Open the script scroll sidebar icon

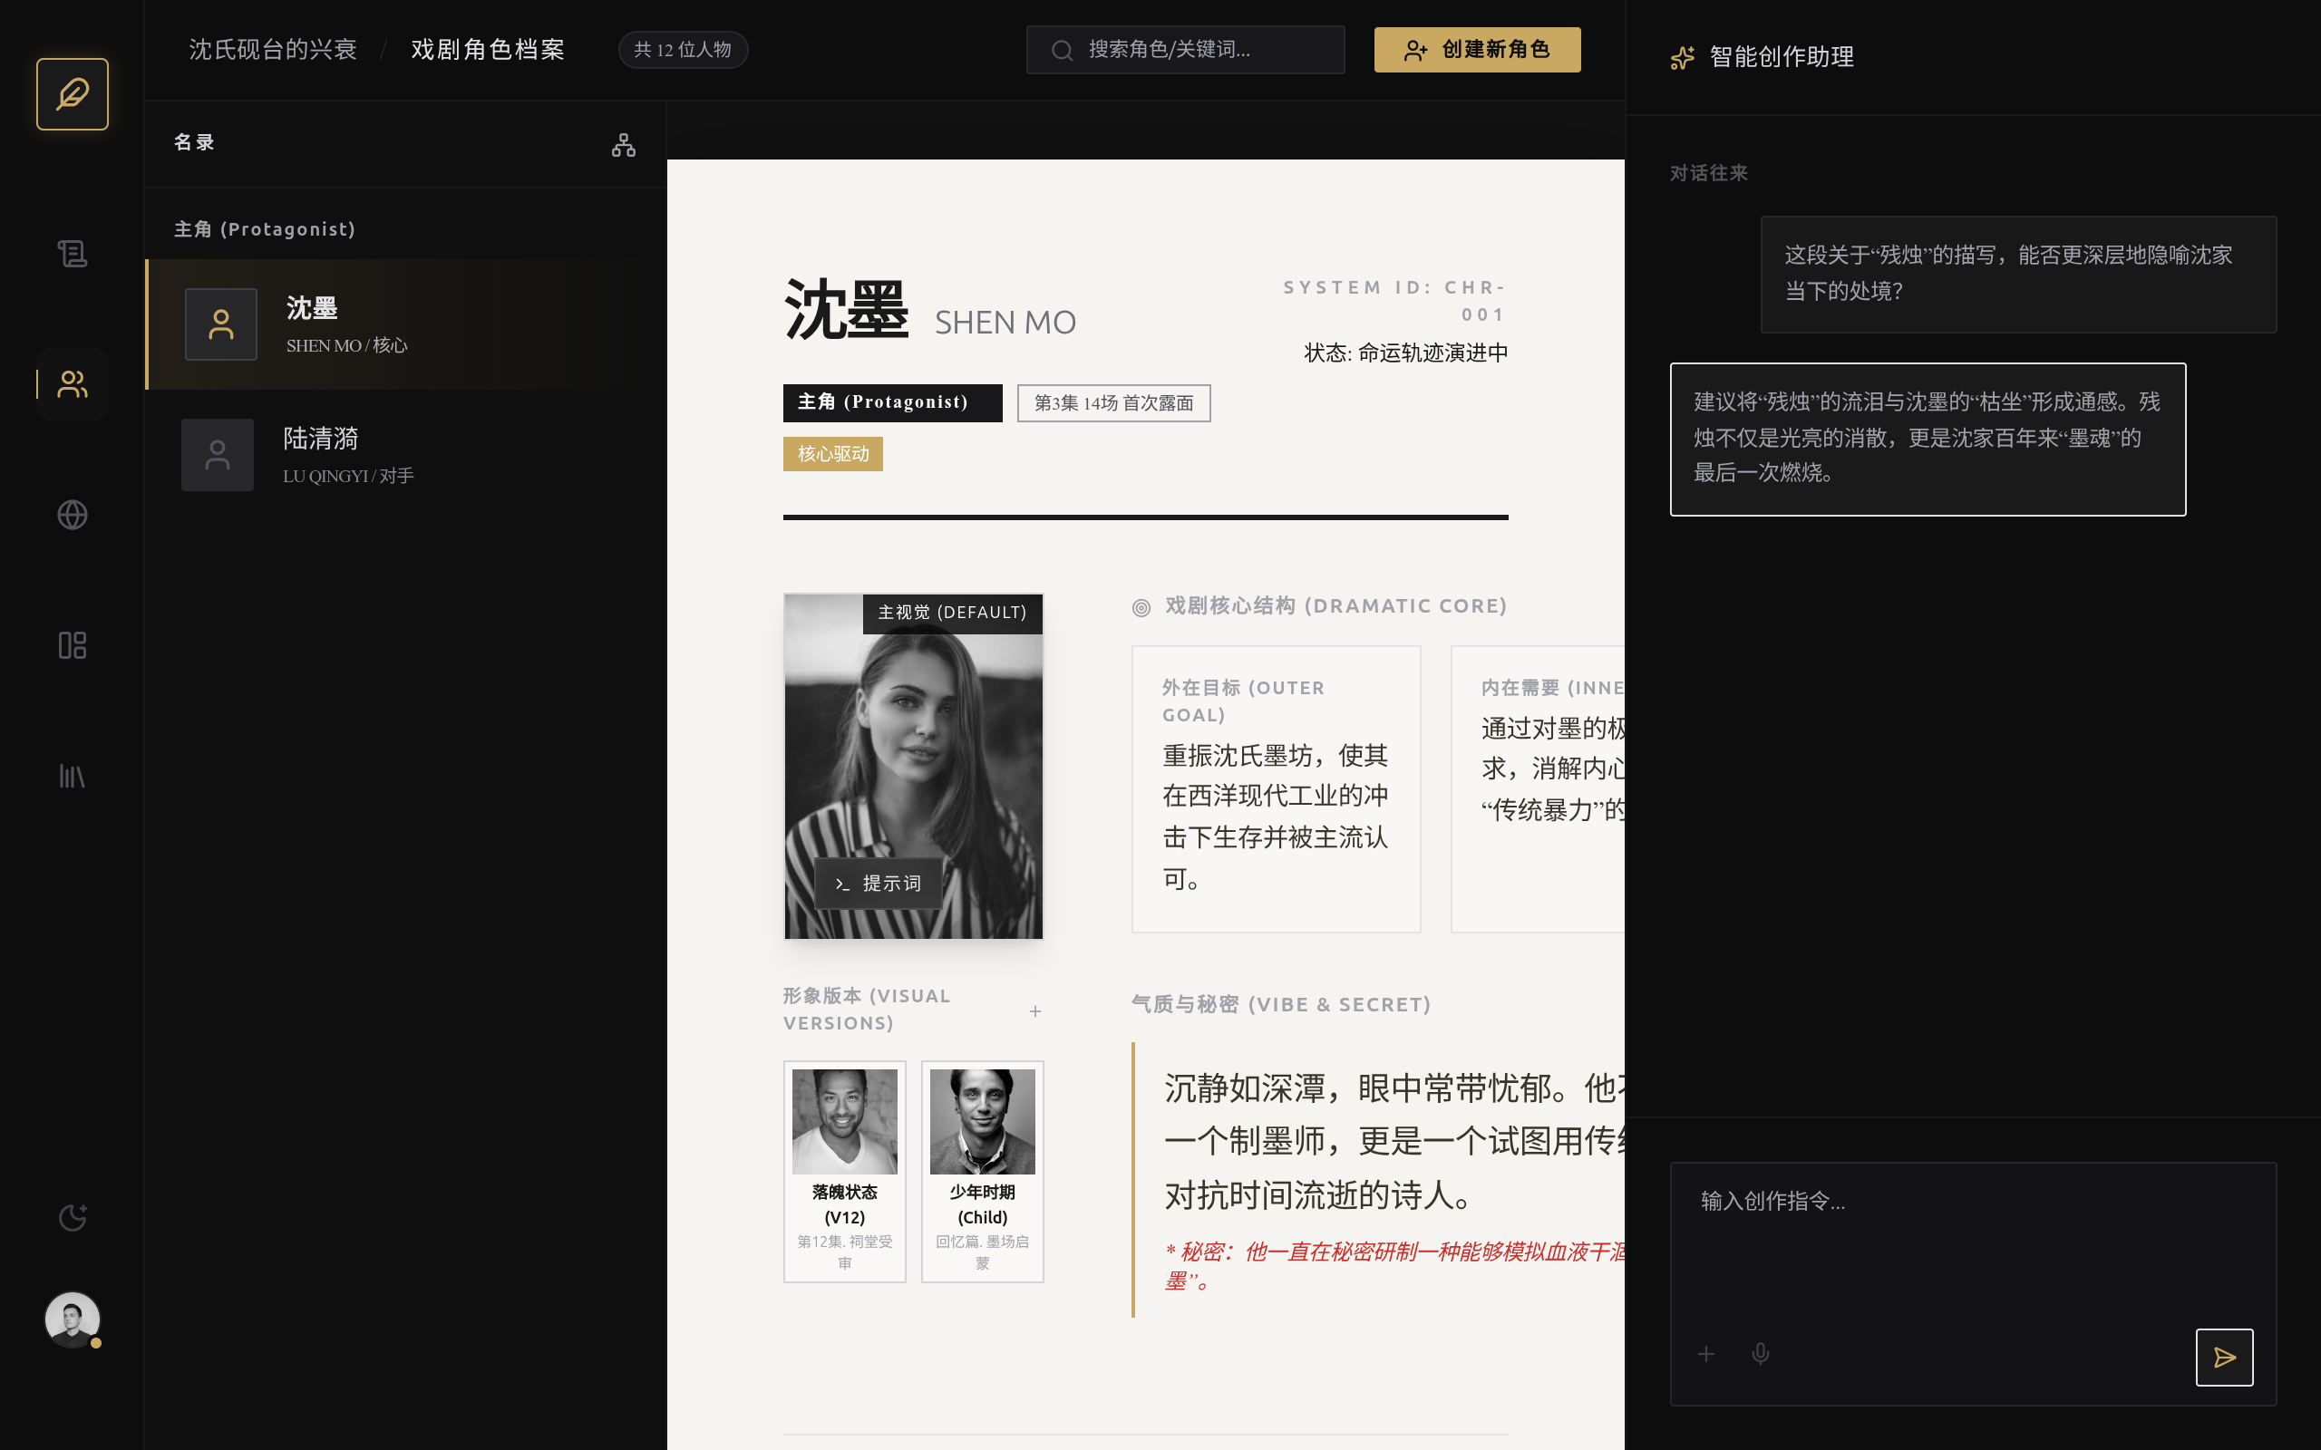click(x=72, y=253)
